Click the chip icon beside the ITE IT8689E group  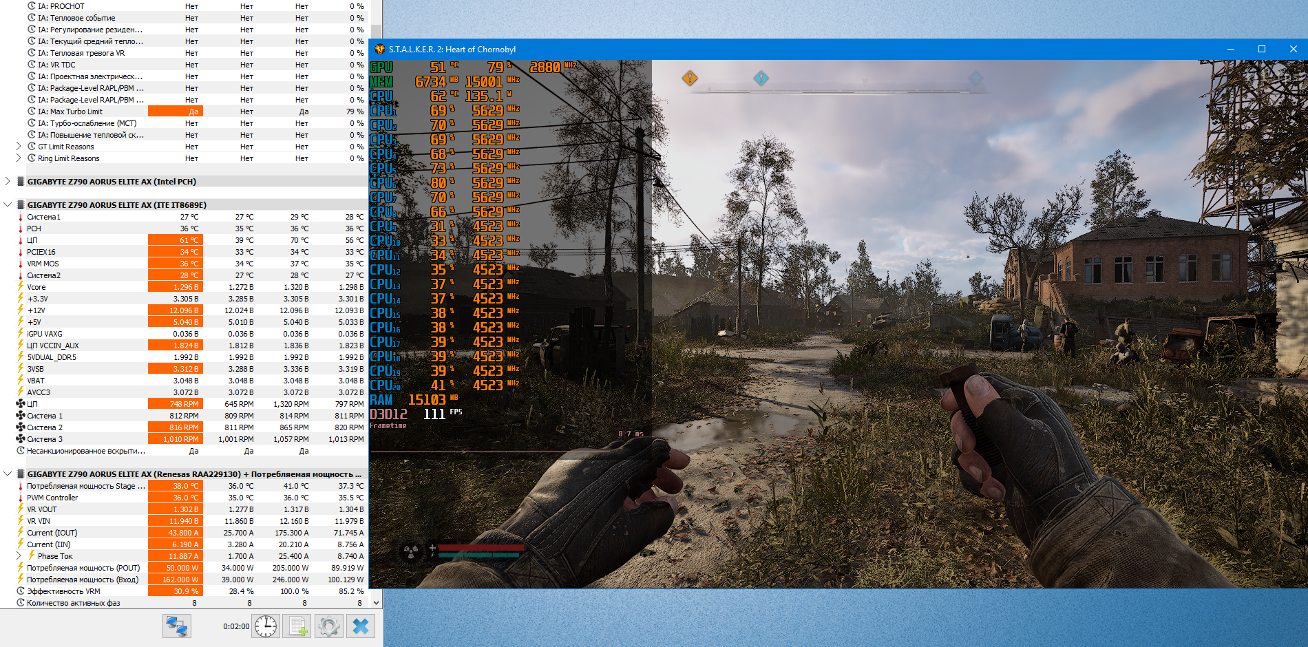tap(21, 205)
